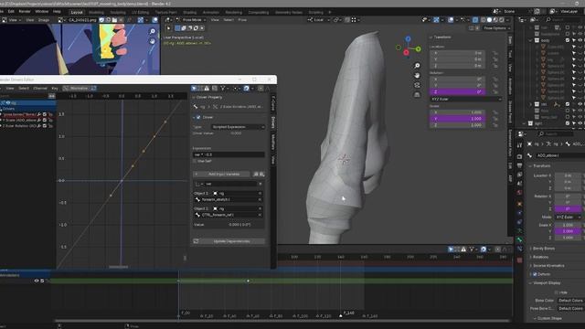Viewport: 585px width, 329px height.
Task: Collapse the Transform panel in sidebar
Action: 431,37
